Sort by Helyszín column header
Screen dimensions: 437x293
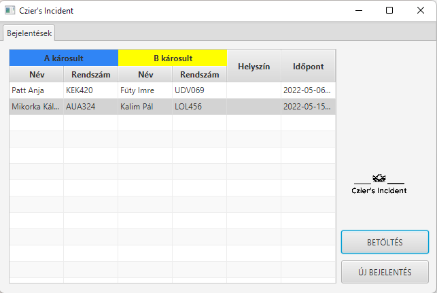[x=254, y=66]
